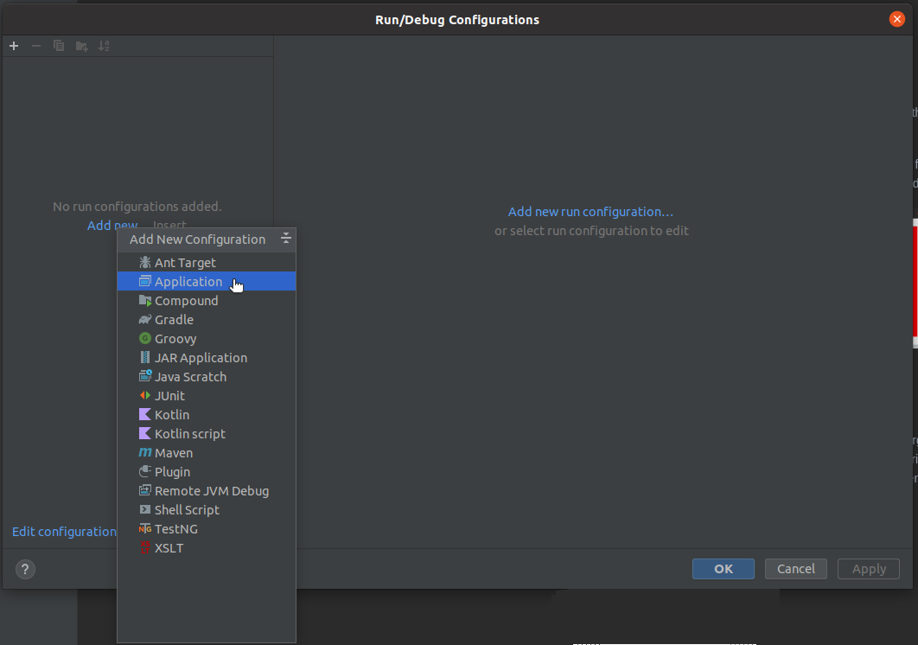Click the Gradle elephant icon

[144, 320]
